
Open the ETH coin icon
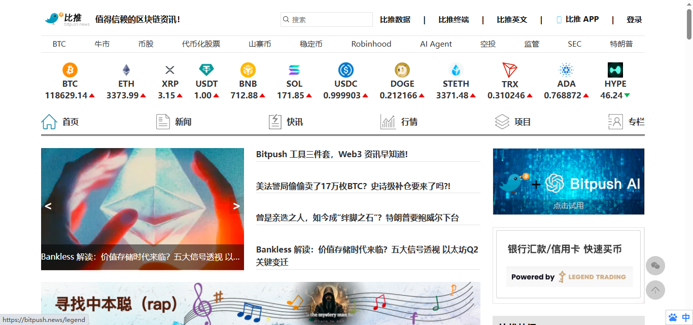(126, 70)
